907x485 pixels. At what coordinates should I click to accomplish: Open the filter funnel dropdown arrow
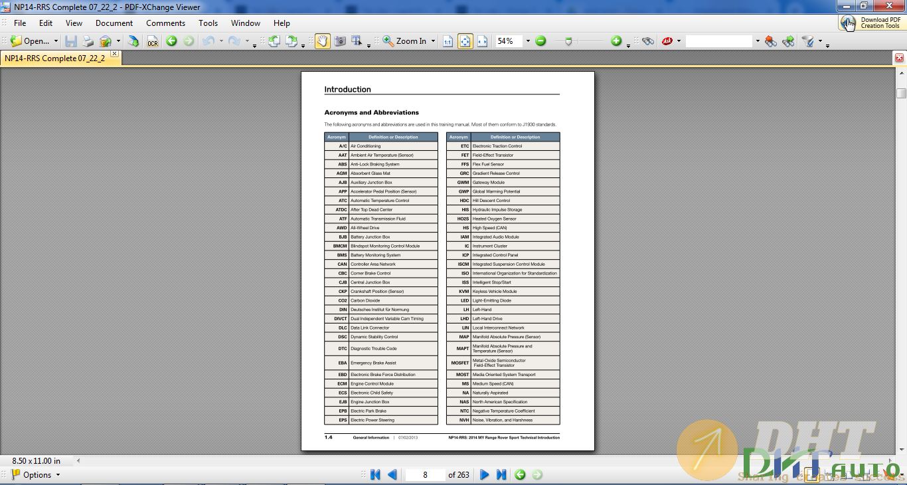tap(820, 41)
